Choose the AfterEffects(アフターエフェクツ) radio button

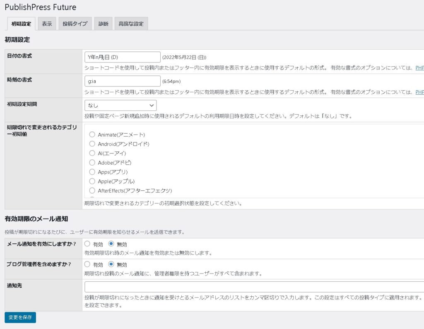pos(92,190)
